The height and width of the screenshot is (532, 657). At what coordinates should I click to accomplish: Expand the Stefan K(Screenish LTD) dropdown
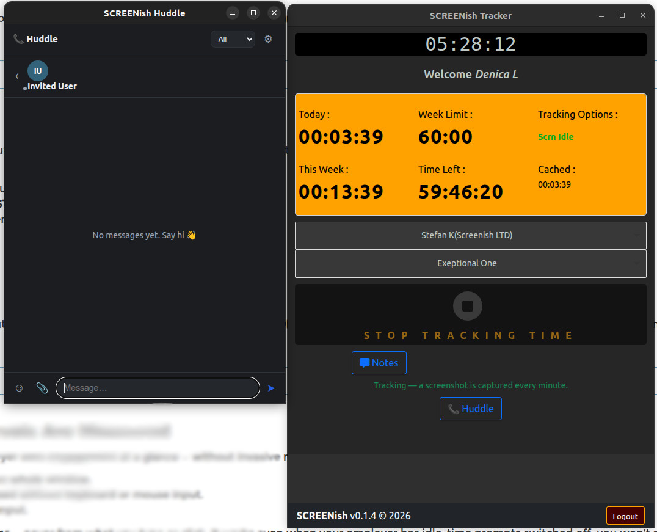471,236
